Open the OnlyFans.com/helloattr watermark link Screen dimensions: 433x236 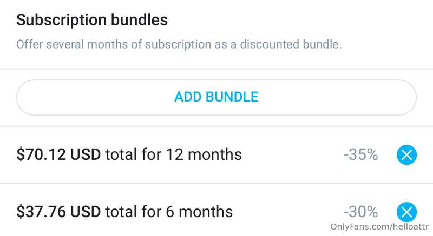(x=379, y=228)
